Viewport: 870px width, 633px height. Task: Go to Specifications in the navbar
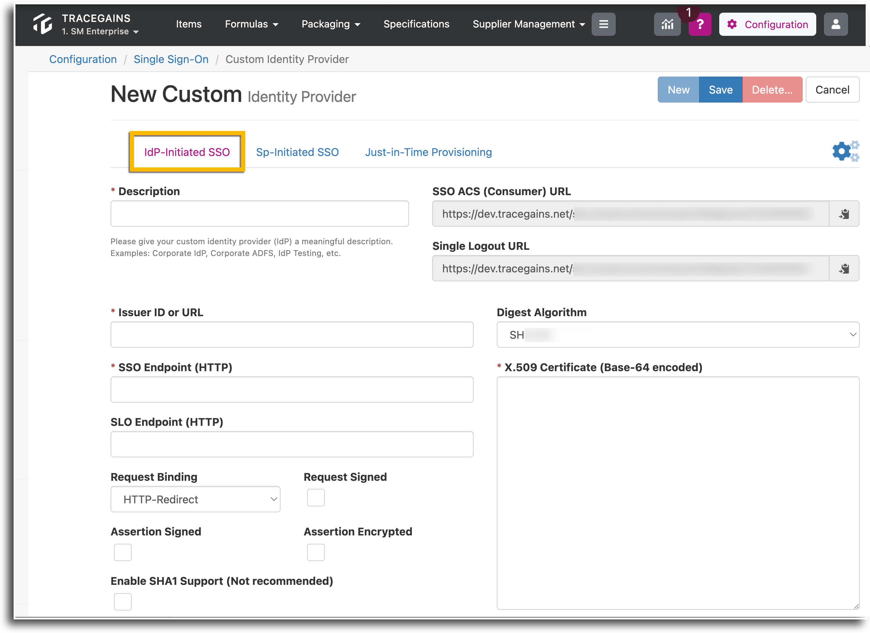pyautogui.click(x=416, y=24)
